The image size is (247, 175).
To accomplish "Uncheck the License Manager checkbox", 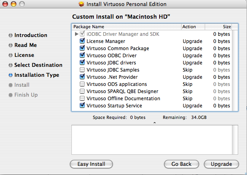I will pyautogui.click(x=82, y=41).
